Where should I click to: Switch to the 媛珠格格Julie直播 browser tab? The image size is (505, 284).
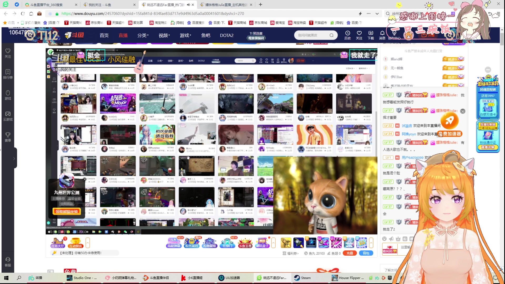[x=226, y=5]
